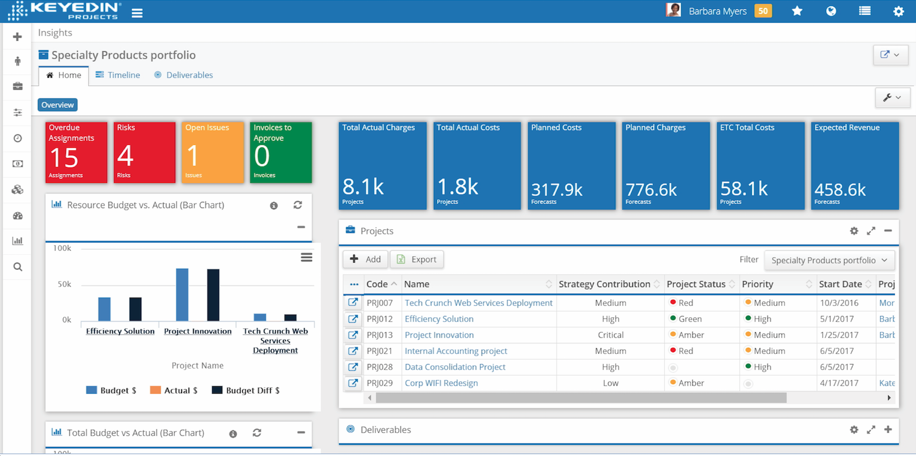The image size is (916, 456).
Task: Open the wrench tools dropdown
Action: 892,98
